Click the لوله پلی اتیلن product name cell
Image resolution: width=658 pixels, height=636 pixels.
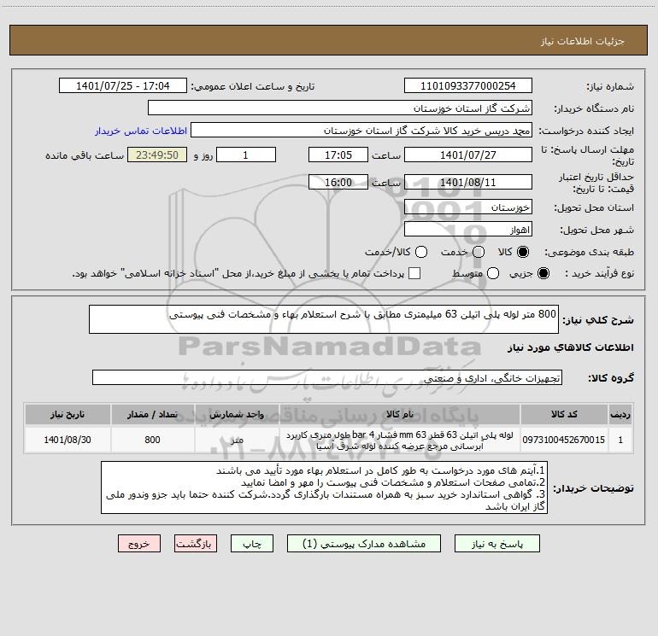point(400,441)
